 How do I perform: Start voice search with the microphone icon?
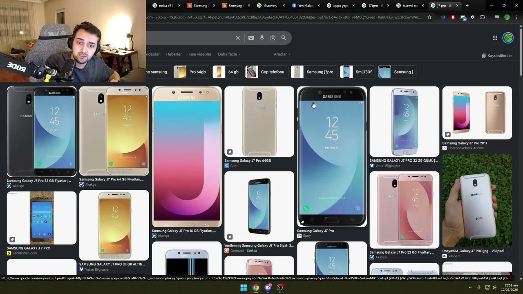coord(262,38)
